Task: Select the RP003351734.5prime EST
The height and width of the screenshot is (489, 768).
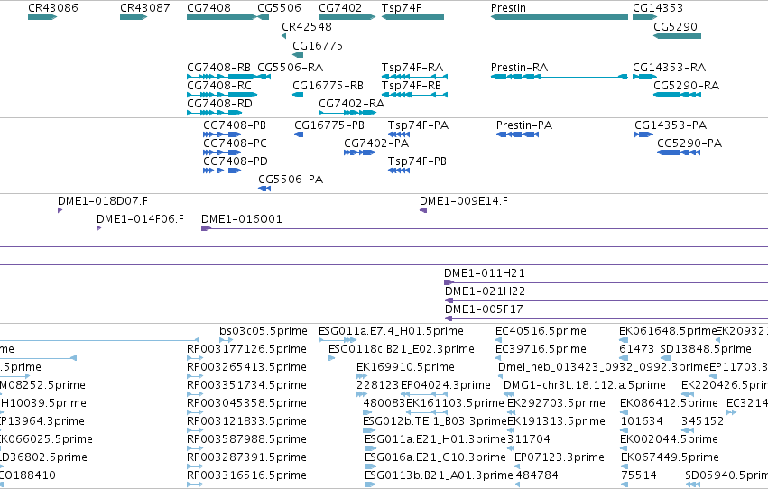Action: (x=195, y=394)
